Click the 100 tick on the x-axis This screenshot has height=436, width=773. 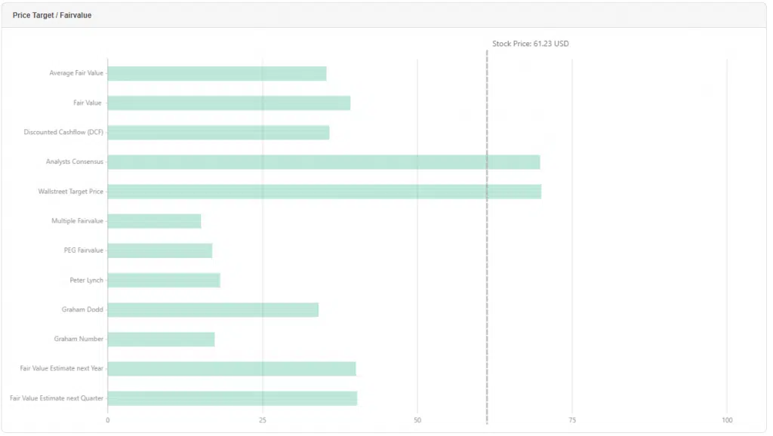click(727, 420)
